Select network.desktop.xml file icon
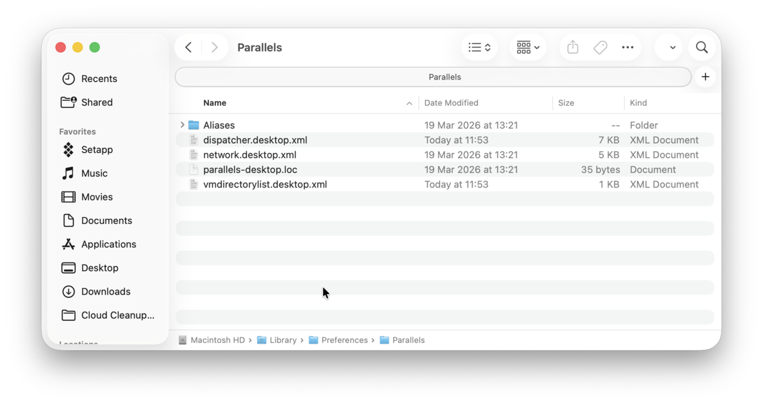763x405 pixels. [194, 155]
